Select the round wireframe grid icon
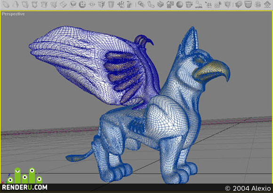This screenshot has height=193, width=273. (258, 4)
